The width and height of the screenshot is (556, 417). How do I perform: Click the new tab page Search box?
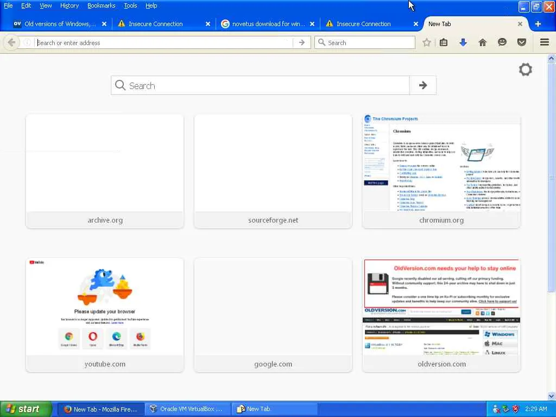point(261,85)
